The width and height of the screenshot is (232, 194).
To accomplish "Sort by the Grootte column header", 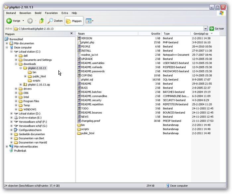I will [x=150, y=33].
